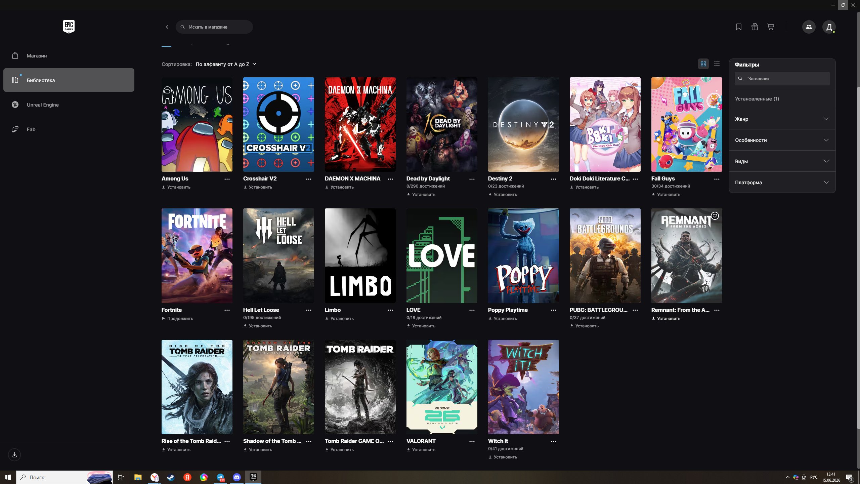Expand the Жанр filter
860x484 pixels.
pyautogui.click(x=782, y=119)
